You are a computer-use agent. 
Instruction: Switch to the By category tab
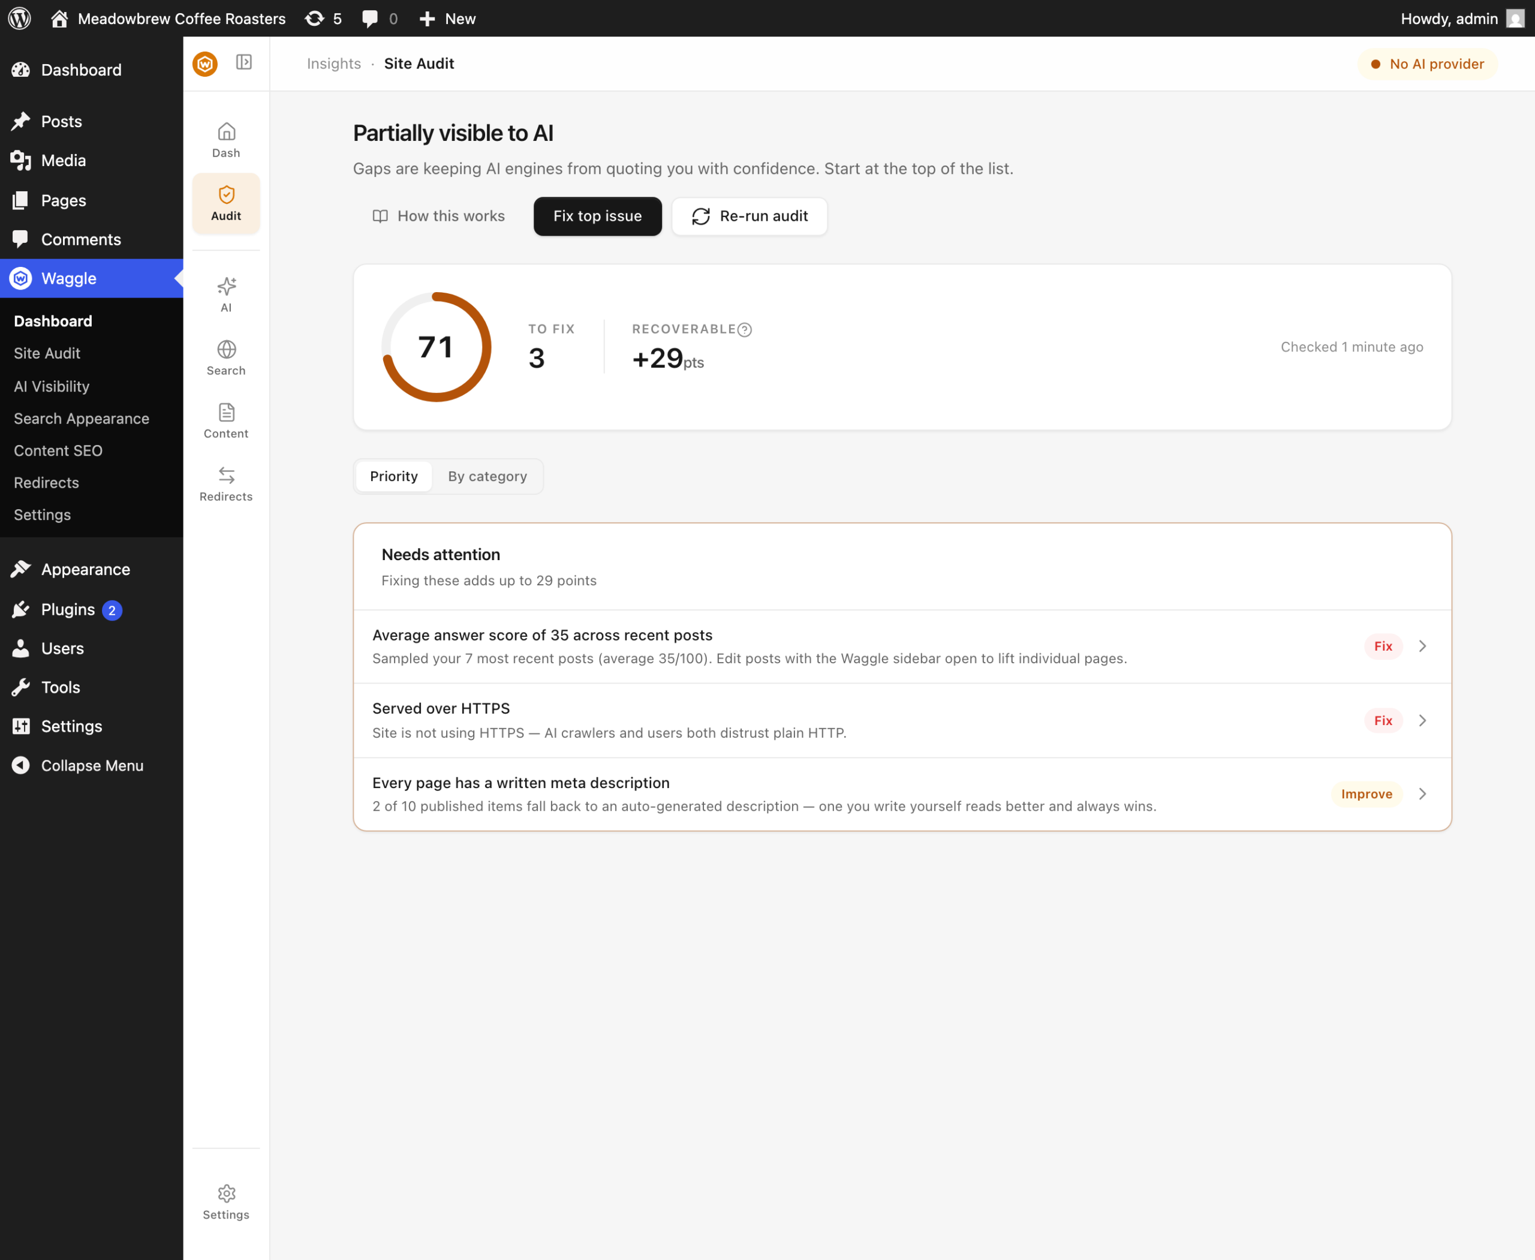pyautogui.click(x=487, y=476)
